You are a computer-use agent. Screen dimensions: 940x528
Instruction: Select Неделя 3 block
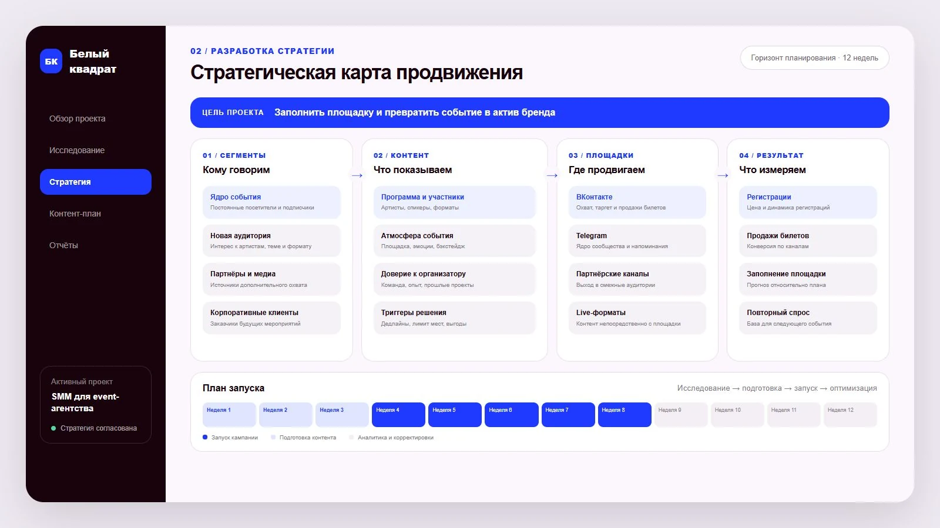(x=342, y=415)
